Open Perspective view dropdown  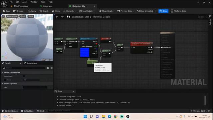coord(12,16)
